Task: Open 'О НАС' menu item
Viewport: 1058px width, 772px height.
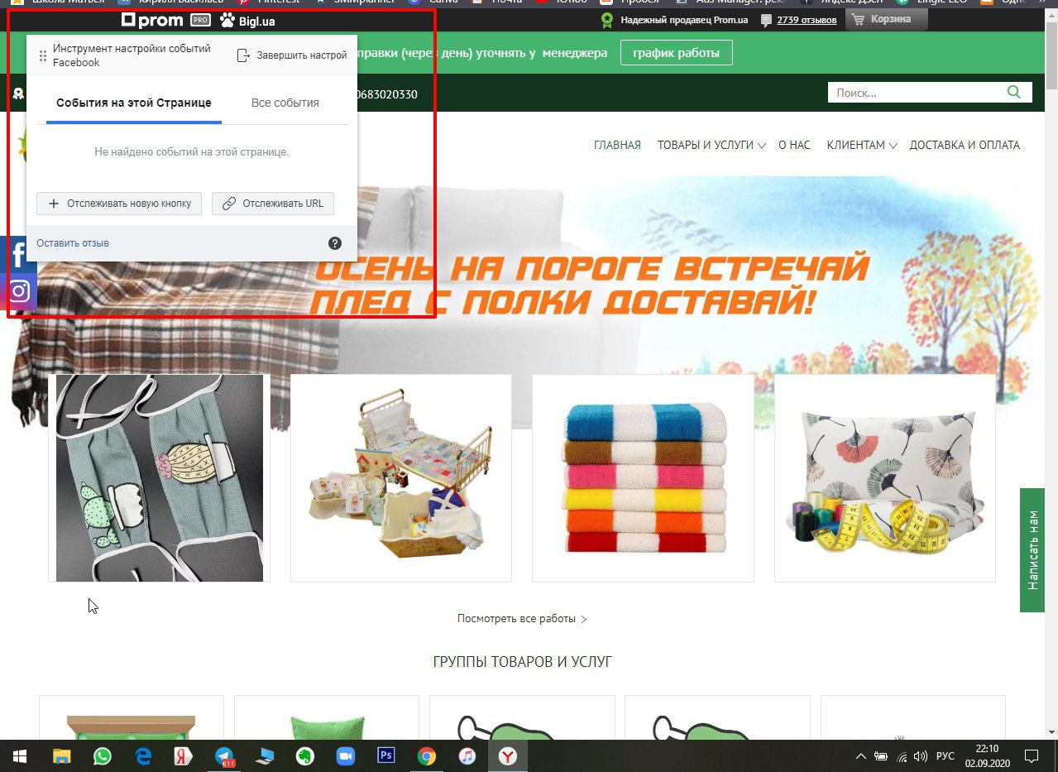Action: coord(794,145)
